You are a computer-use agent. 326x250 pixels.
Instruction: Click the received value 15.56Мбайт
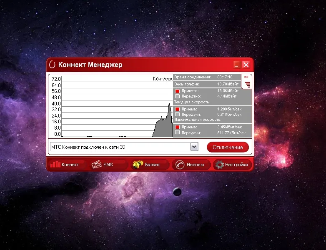pyautogui.click(x=228, y=90)
